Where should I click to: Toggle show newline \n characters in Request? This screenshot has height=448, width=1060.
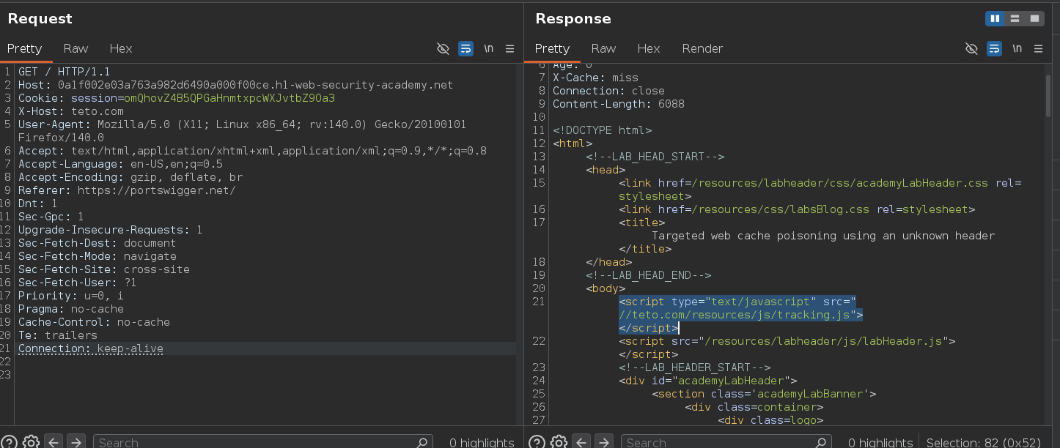[x=488, y=49]
